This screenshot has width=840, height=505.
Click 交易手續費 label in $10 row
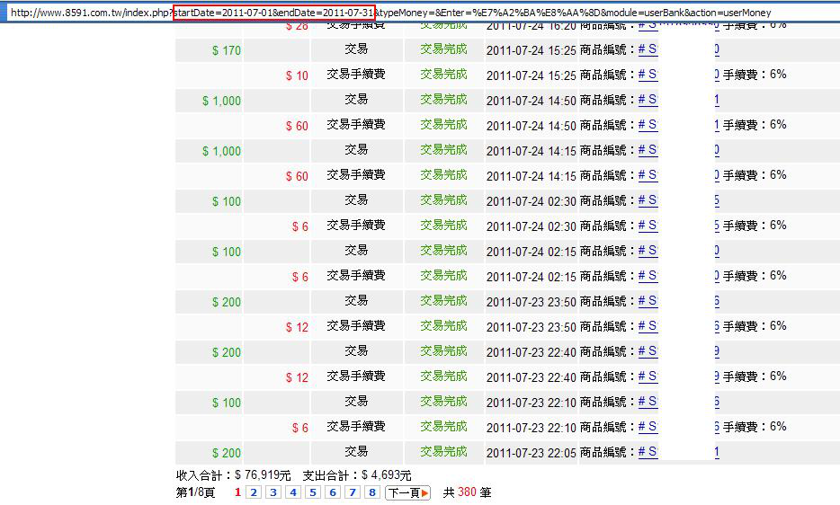point(356,74)
